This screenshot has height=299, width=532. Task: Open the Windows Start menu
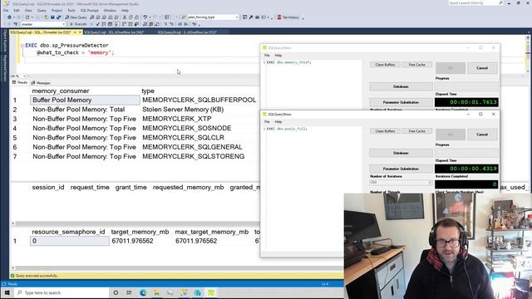(x=7, y=292)
